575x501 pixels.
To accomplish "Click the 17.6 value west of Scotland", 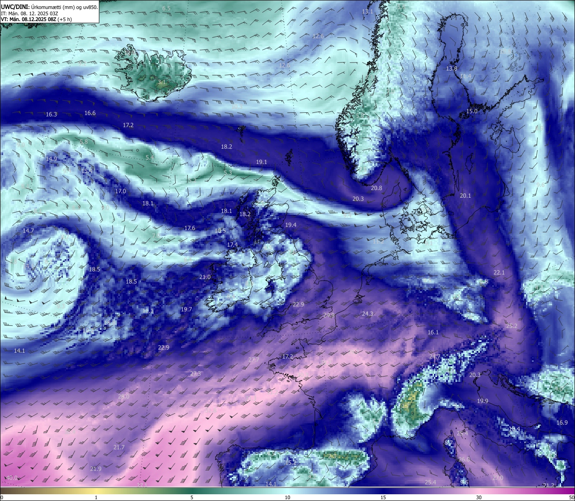I will (x=190, y=228).
